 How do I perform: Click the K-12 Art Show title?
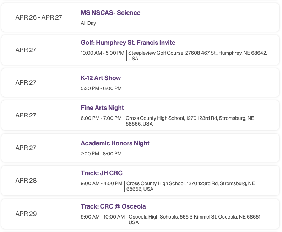pos(101,78)
